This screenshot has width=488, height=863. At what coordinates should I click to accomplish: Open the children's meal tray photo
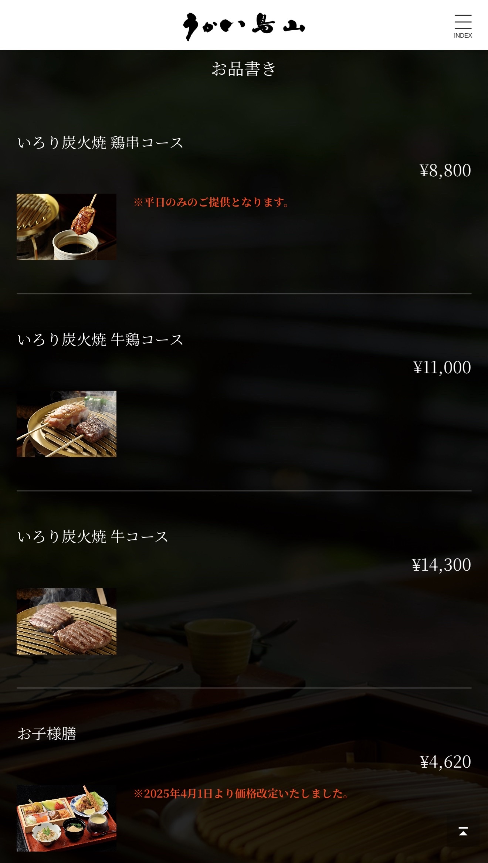(x=67, y=818)
